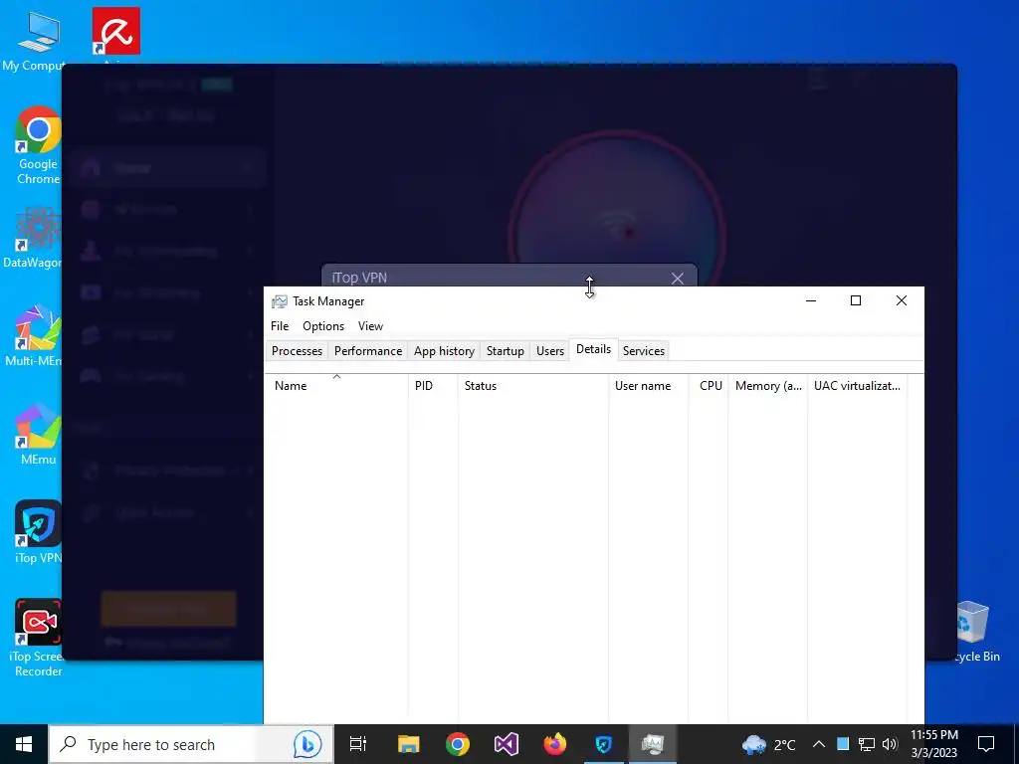Viewport: 1019px width, 764px height.
Task: Open File Explorer from the taskbar
Action: (409, 744)
